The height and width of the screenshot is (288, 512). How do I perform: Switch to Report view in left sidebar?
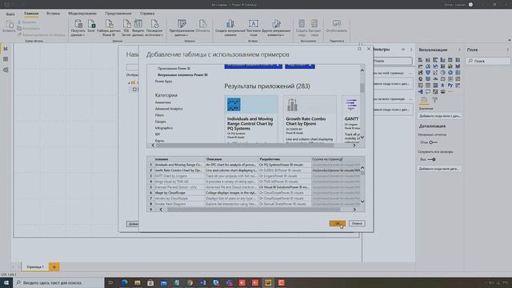(6, 49)
